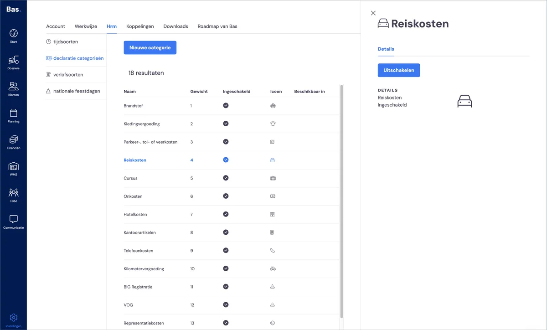Click the Beschikbaar in column header
Viewport: 547px width, 330px height.
(310, 91)
